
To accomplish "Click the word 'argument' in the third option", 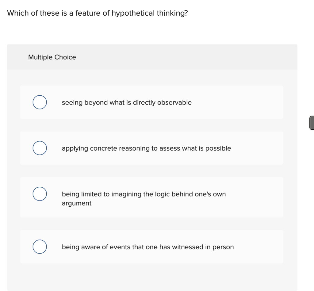I will pos(76,203).
